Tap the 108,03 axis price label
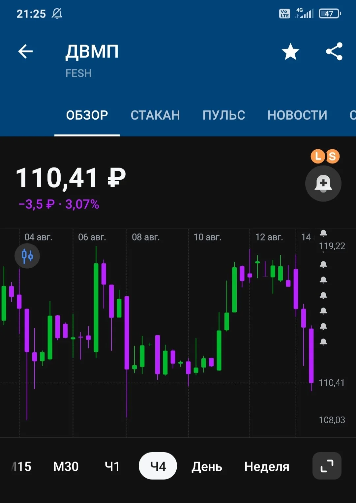The width and height of the screenshot is (356, 503). (x=332, y=420)
